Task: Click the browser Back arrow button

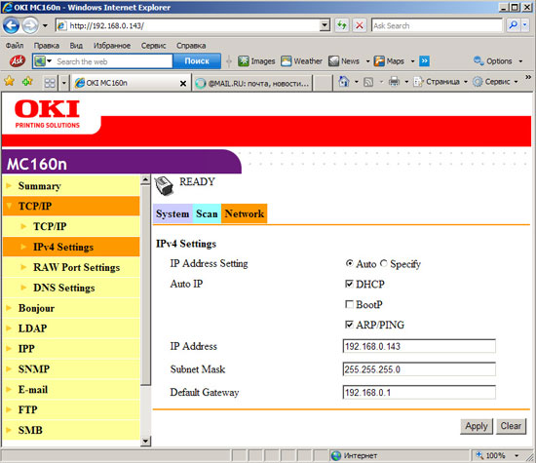Action: click(x=11, y=25)
